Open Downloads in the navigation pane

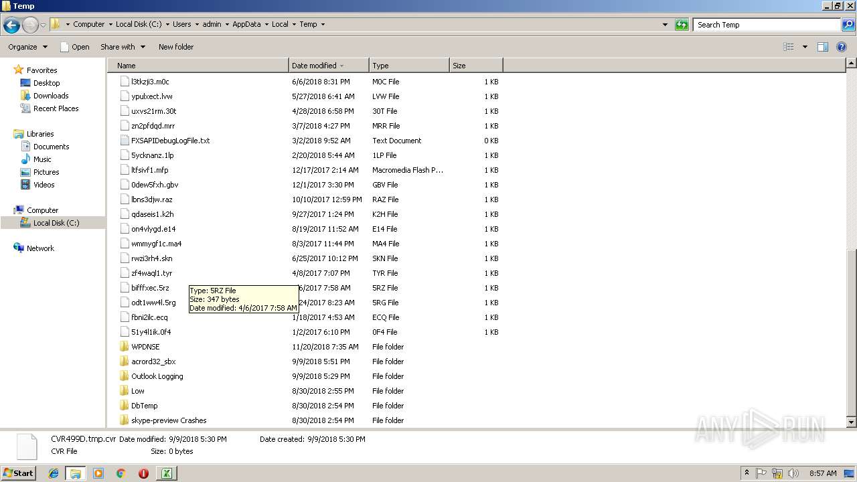pos(51,96)
